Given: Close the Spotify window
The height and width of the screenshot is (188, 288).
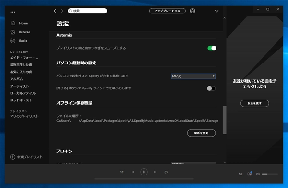Looking at the screenshot, I should tap(278, 9).
